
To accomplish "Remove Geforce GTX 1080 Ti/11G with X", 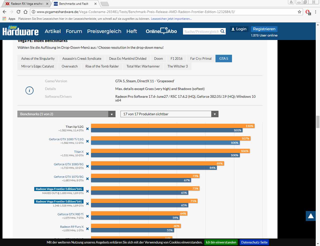I will point(87,141).
